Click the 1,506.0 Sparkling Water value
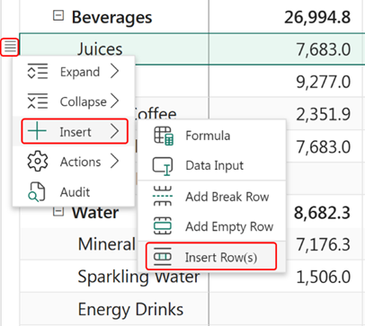The height and width of the screenshot is (326, 365). point(324,277)
